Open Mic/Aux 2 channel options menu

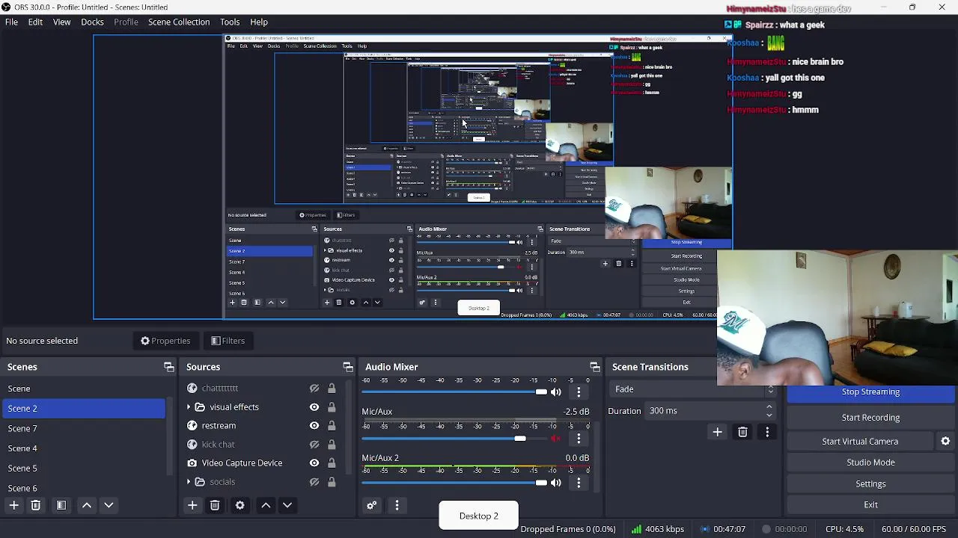[x=579, y=483]
